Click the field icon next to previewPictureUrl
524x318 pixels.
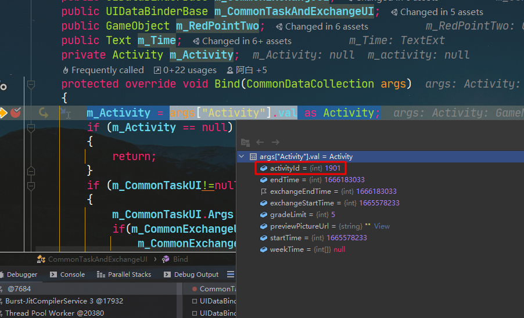click(264, 226)
